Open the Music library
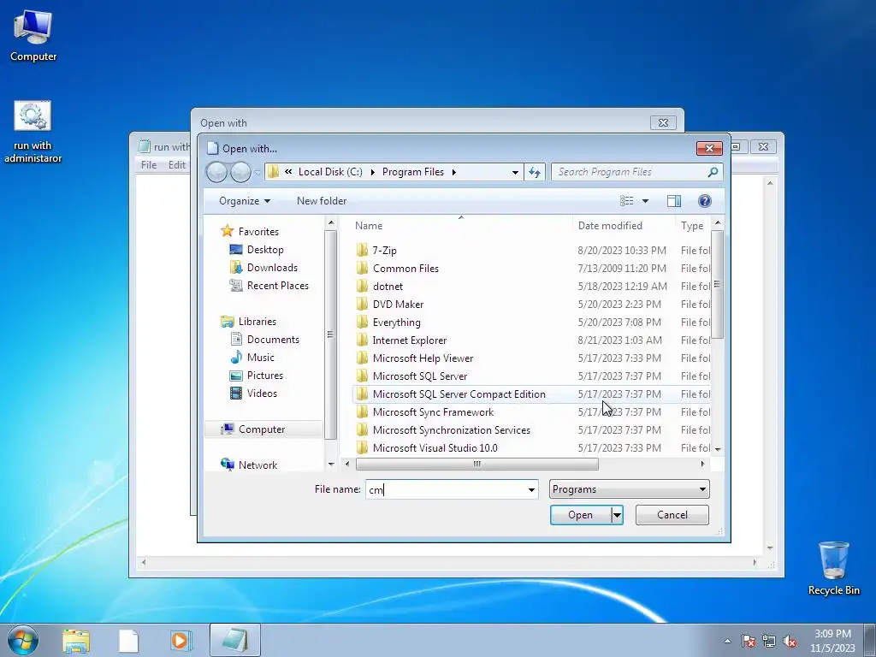 click(260, 358)
